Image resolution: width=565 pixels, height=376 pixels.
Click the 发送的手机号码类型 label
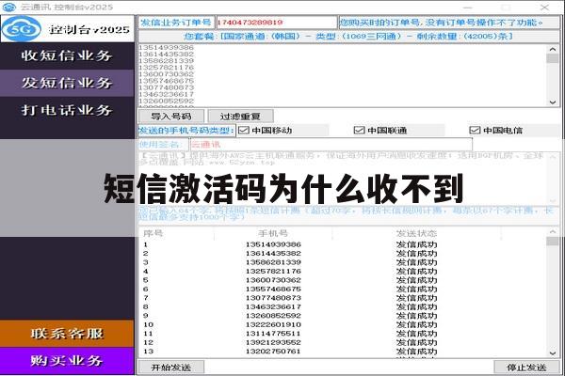tap(186, 131)
